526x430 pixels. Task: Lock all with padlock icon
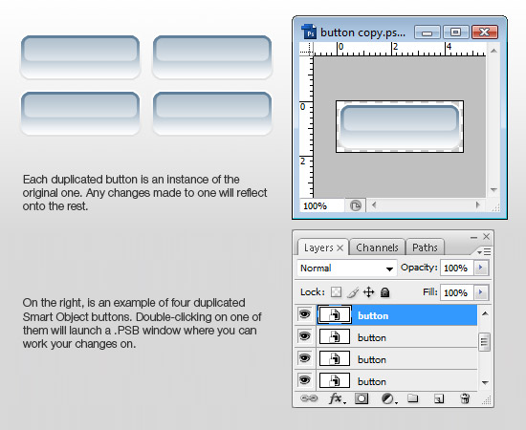384,292
